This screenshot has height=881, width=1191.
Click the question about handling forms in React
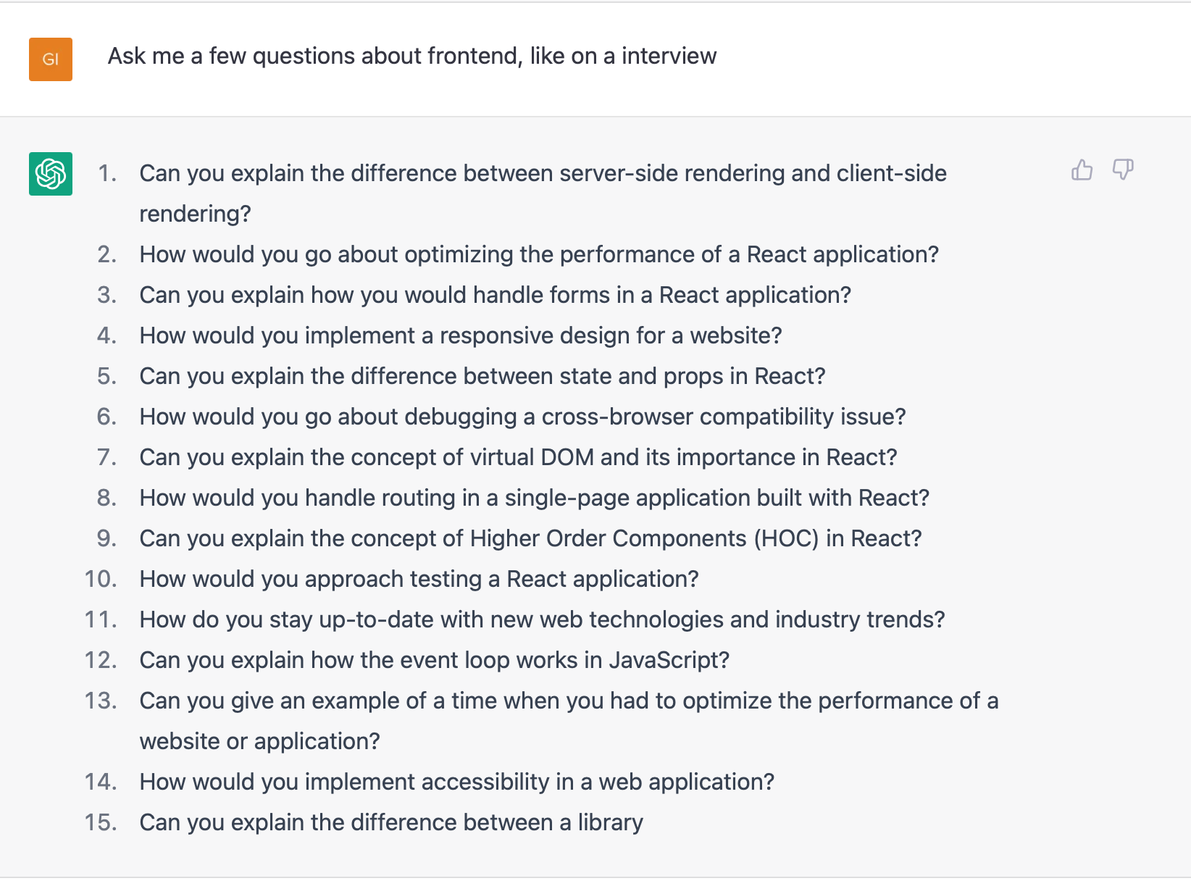pos(495,296)
